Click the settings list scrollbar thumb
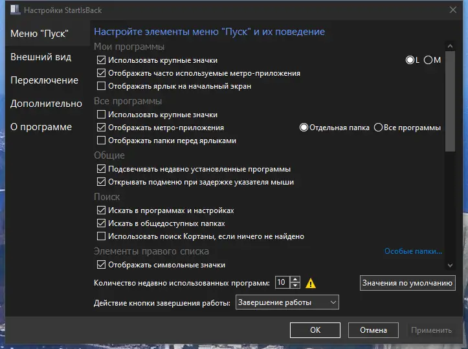The image size is (468, 349). click(x=450, y=102)
